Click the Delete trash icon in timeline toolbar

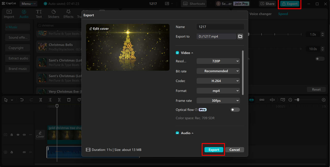pos(69,100)
